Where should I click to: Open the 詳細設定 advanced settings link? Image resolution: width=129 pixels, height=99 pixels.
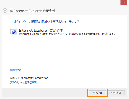tap(15, 70)
